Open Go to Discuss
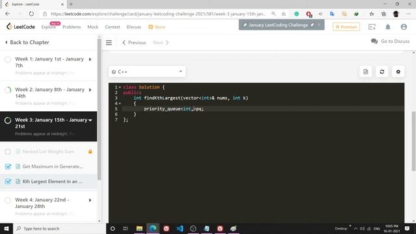Image resolution: width=416 pixels, height=234 pixels. point(390,41)
